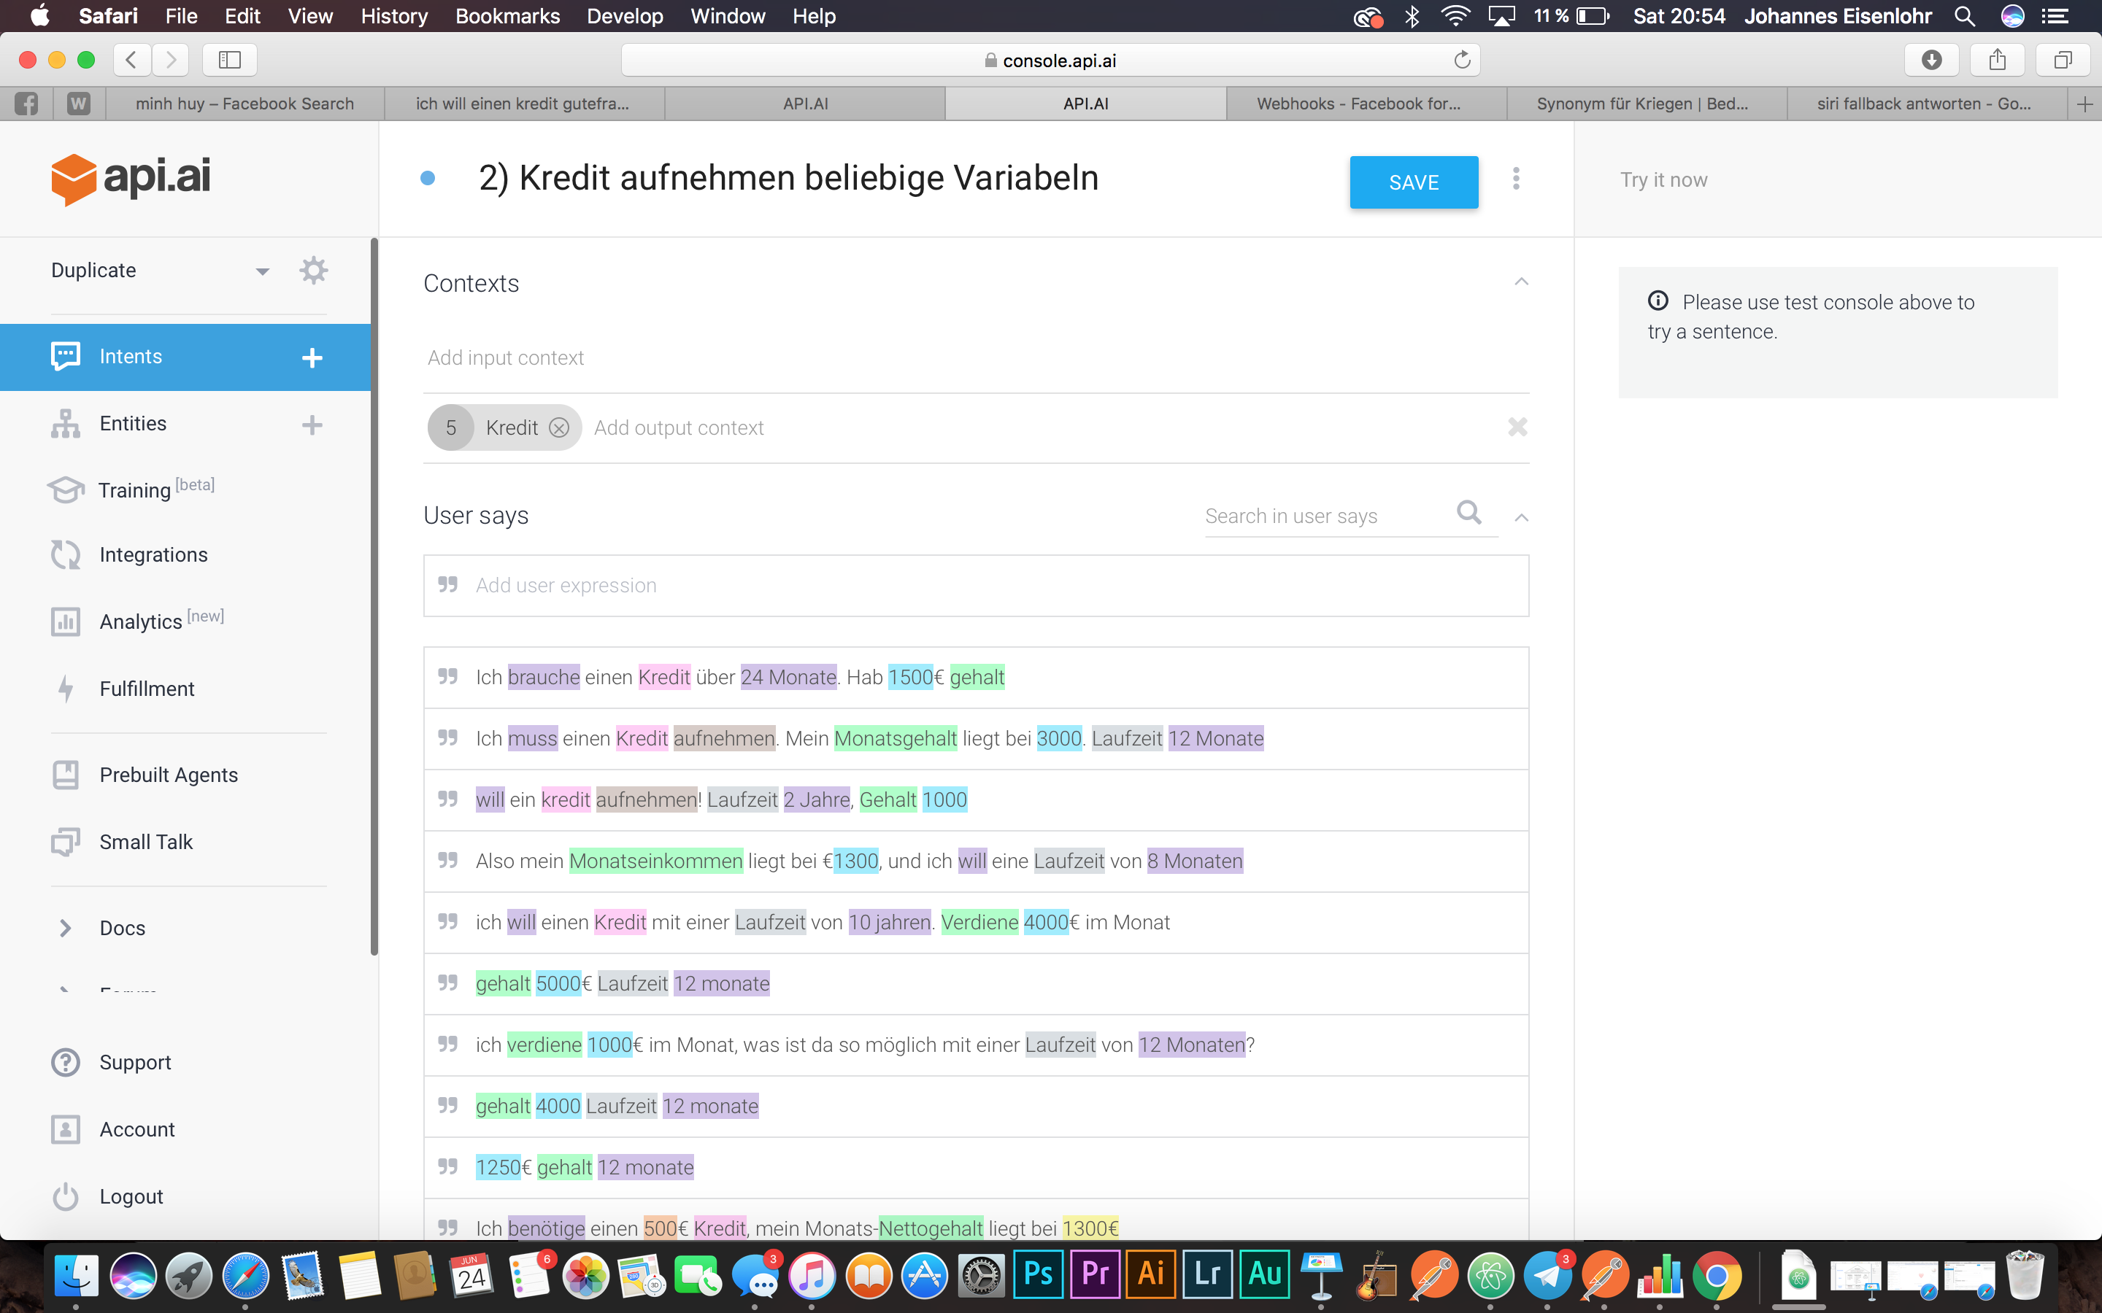Open the Fulfillment section in sidebar
The image size is (2102, 1313).
point(146,689)
